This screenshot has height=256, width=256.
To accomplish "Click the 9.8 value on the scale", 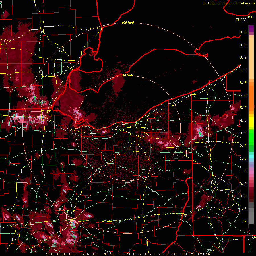I will pyautogui.click(x=243, y=32).
